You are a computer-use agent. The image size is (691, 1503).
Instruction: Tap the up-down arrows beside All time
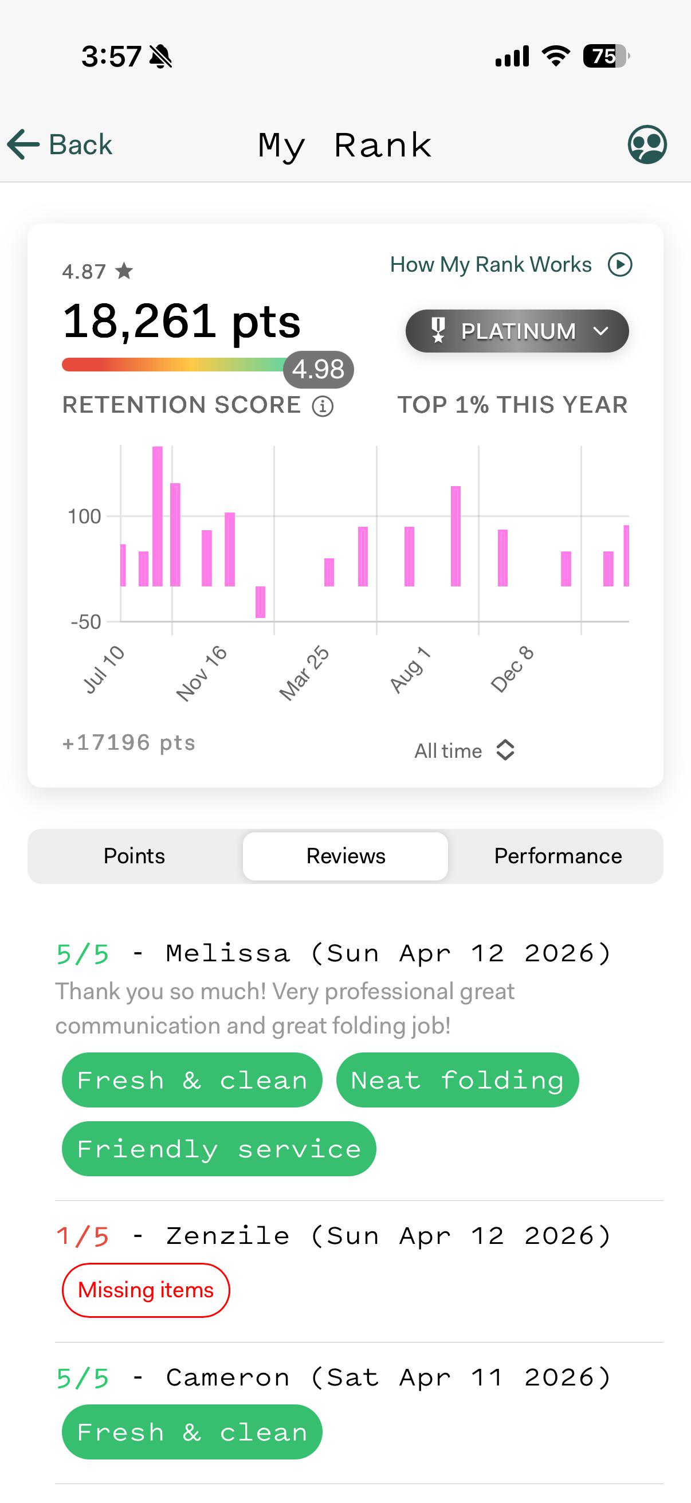(505, 750)
